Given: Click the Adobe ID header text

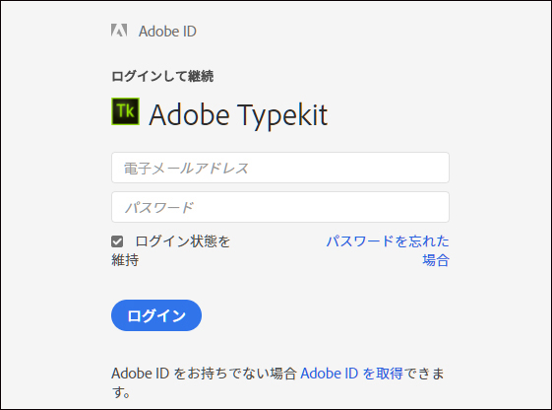Looking at the screenshot, I should click(167, 32).
